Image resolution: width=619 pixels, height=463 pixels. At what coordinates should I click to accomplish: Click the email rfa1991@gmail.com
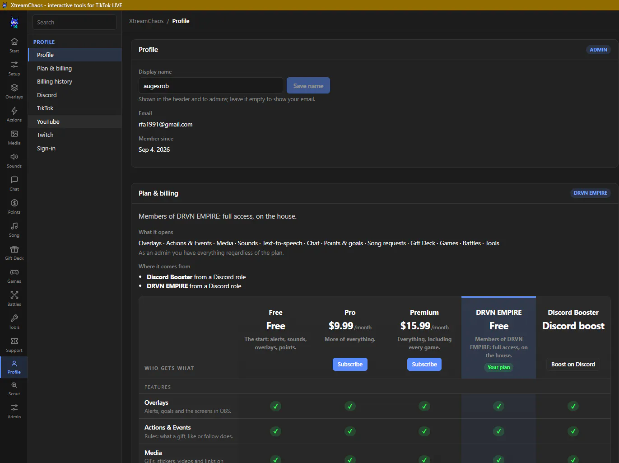tap(166, 124)
